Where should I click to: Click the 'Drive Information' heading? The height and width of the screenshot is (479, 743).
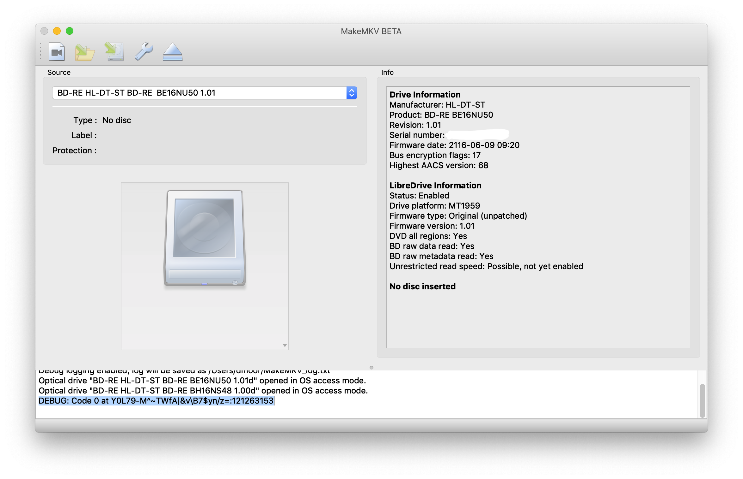point(425,95)
